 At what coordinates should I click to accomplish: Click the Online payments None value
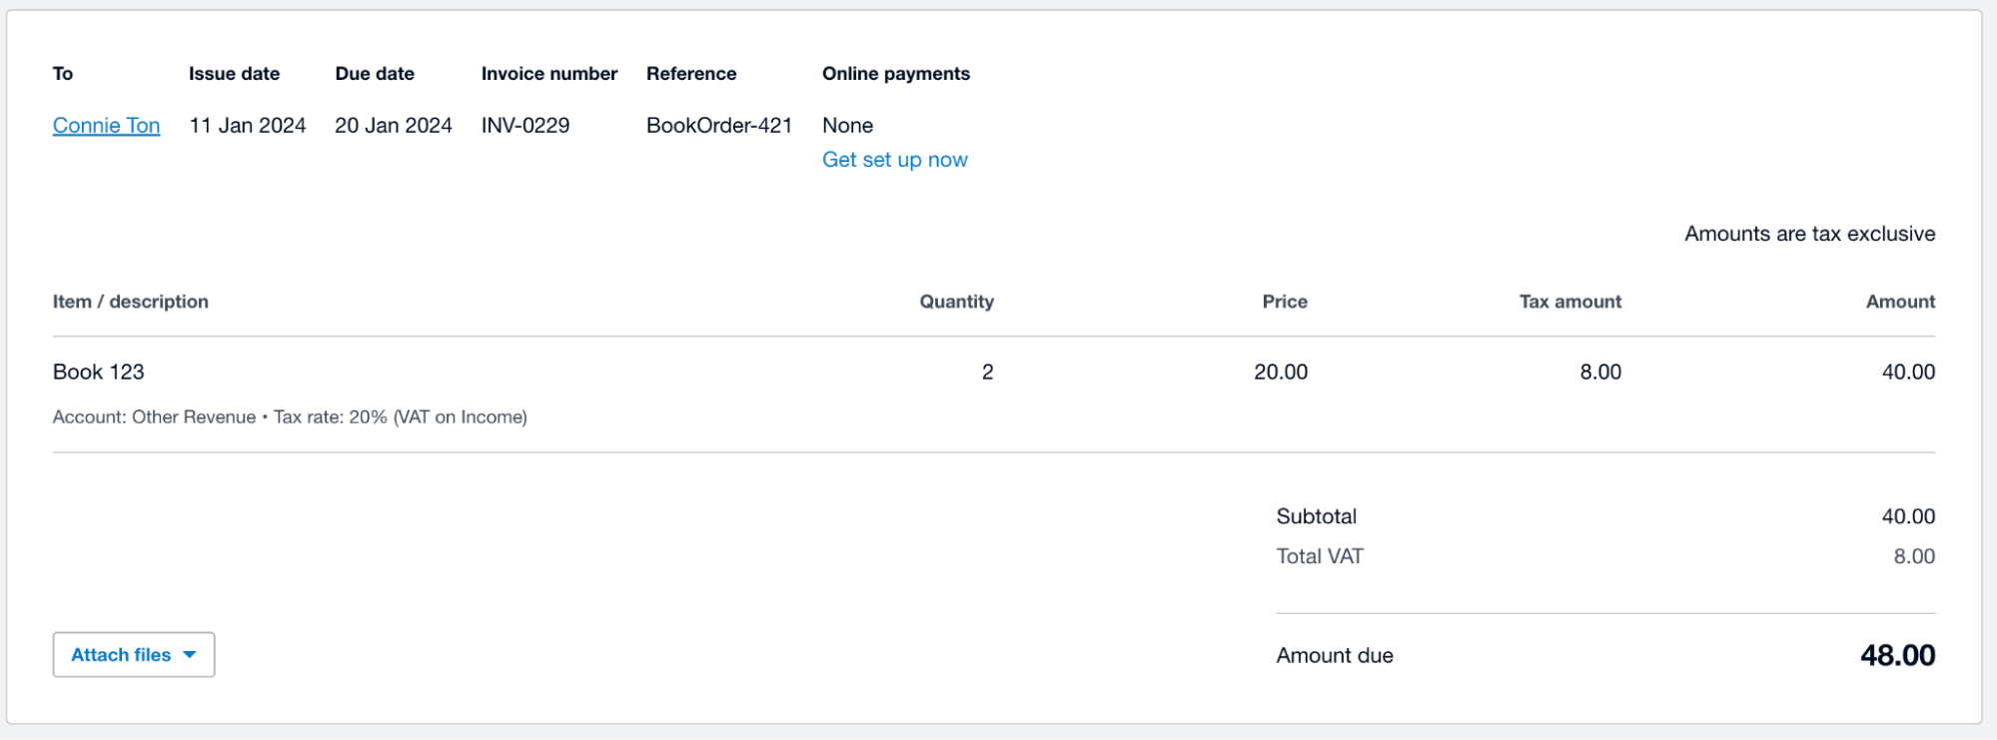pyautogui.click(x=847, y=126)
